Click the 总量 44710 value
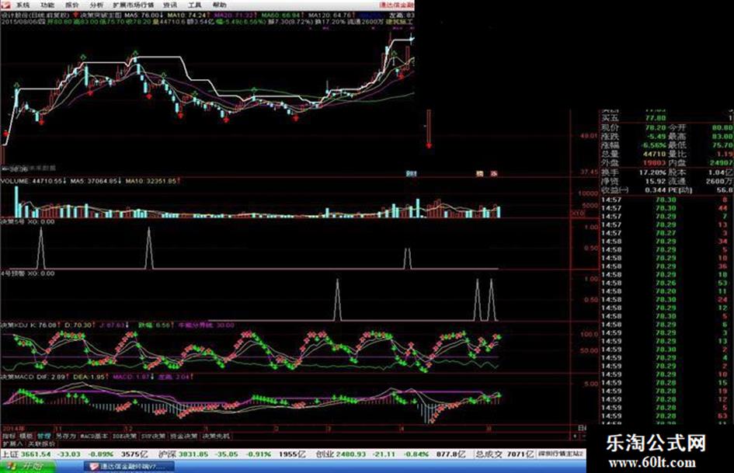This screenshot has width=734, height=473. pyautogui.click(x=654, y=154)
